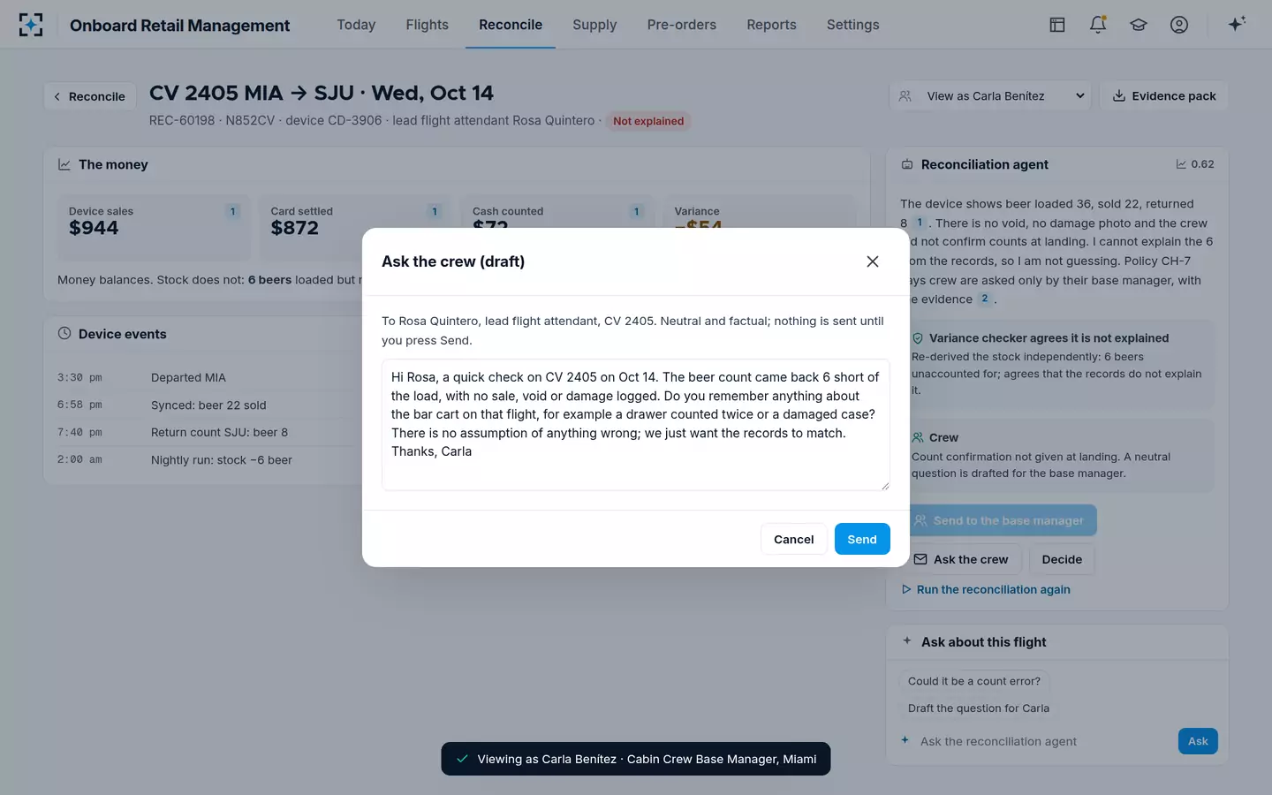This screenshot has height=795, width=1272.
Task: Focus the 'Ask the reconciliation agent' input
Action: [1042, 742]
